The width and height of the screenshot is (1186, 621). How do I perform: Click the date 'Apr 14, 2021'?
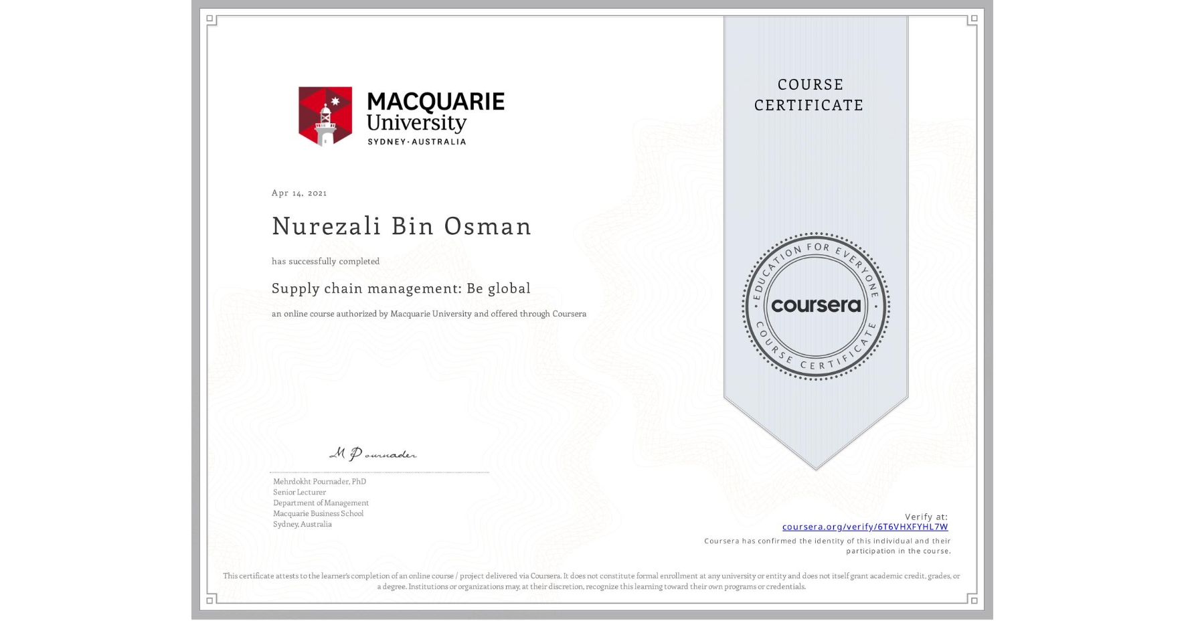[299, 193]
